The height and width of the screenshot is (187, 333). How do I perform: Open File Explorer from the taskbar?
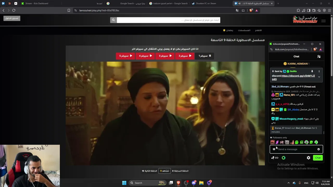(201, 183)
